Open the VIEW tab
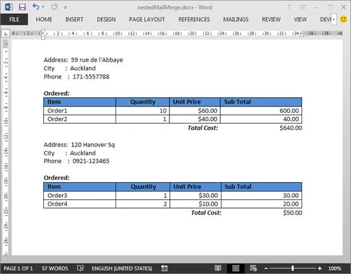 [300, 20]
